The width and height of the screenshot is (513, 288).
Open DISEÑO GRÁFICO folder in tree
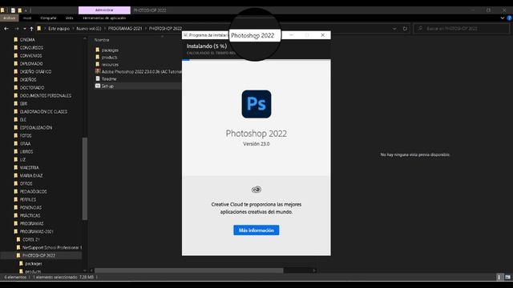click(35, 71)
